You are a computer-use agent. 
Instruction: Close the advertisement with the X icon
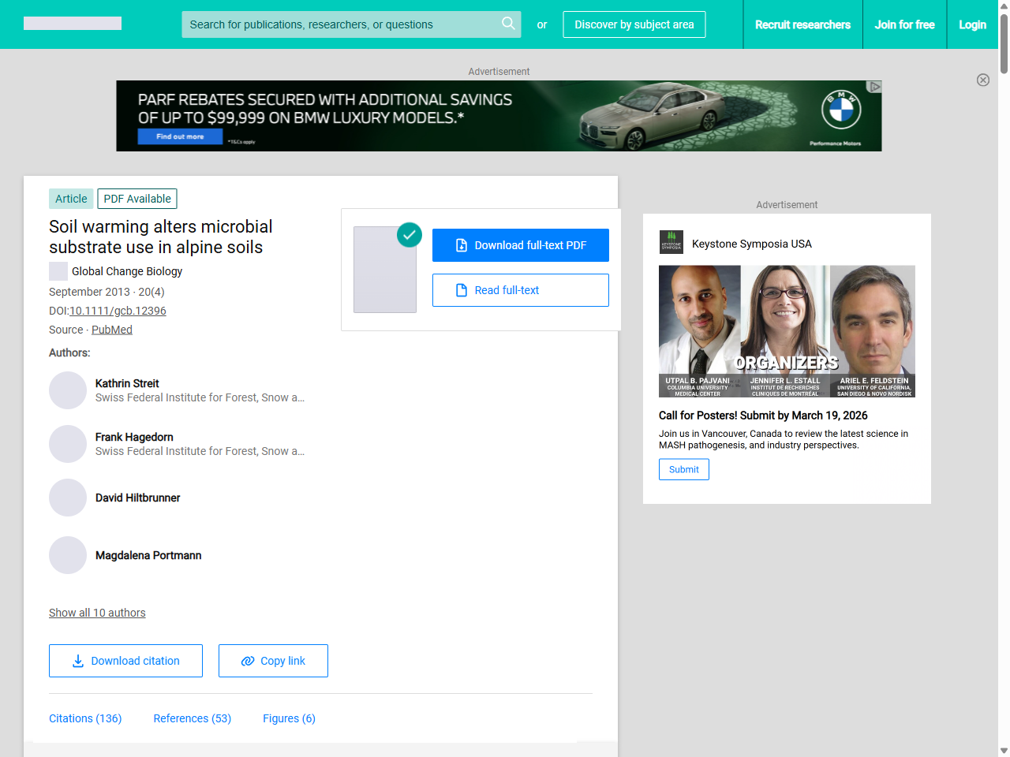pyautogui.click(x=983, y=80)
